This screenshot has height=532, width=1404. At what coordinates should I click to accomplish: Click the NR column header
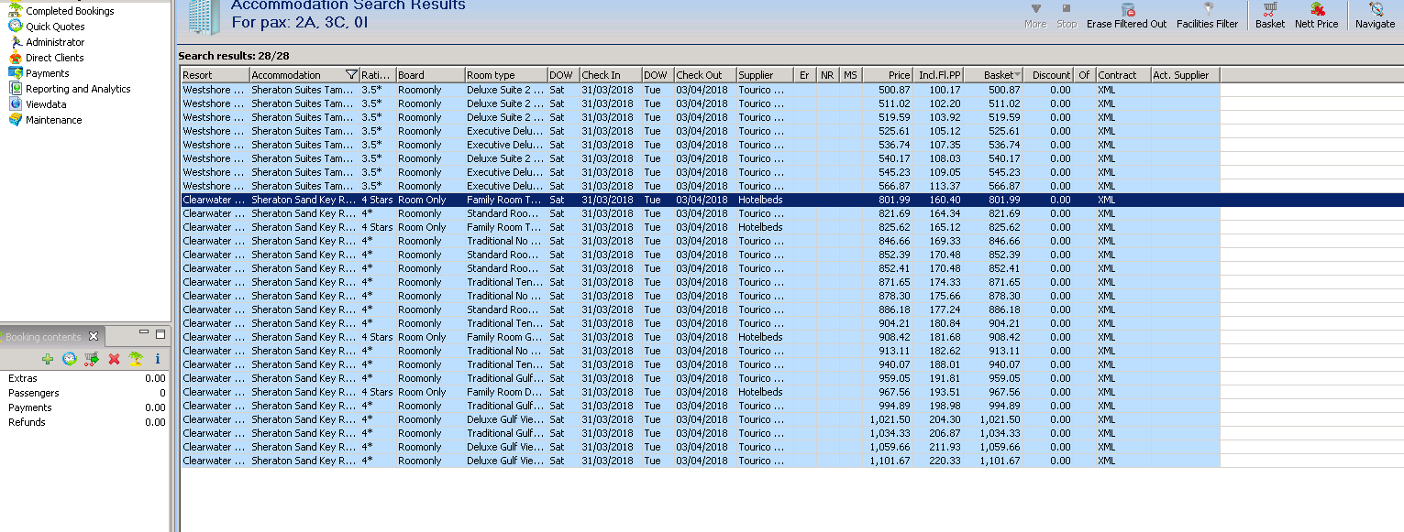point(827,75)
